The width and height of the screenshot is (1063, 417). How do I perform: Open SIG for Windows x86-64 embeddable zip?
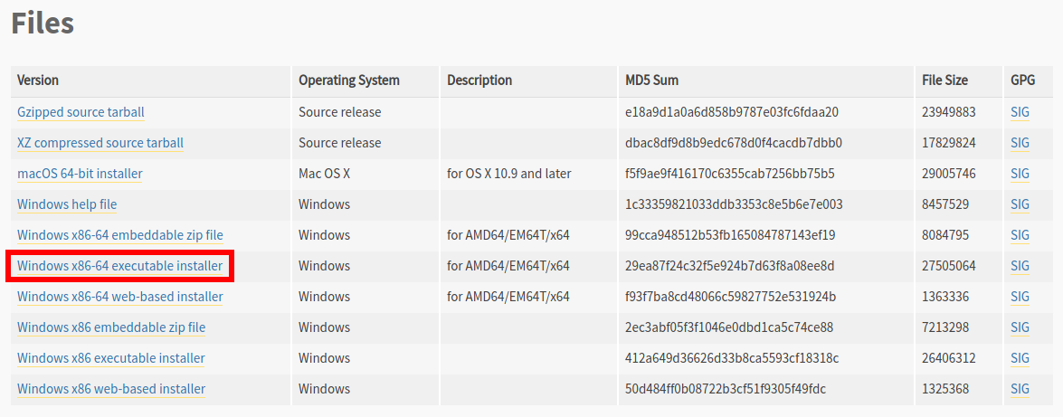click(x=1020, y=235)
